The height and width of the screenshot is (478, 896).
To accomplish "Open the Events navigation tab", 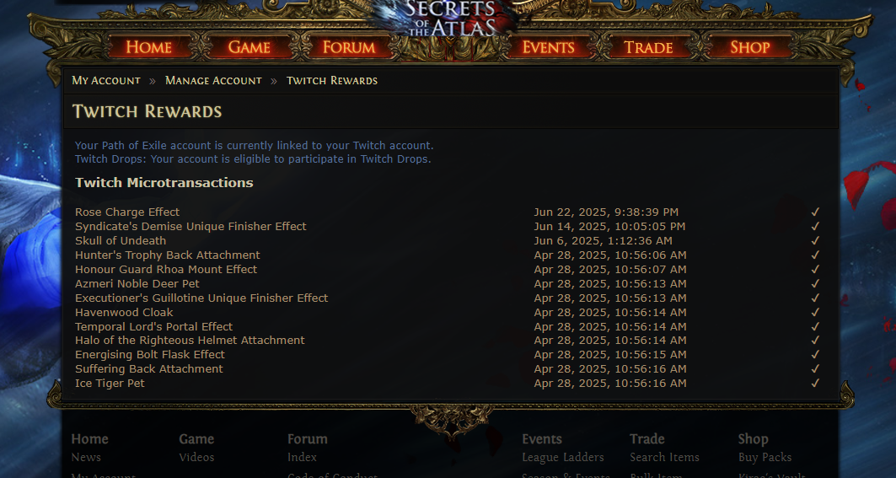I will (x=548, y=47).
